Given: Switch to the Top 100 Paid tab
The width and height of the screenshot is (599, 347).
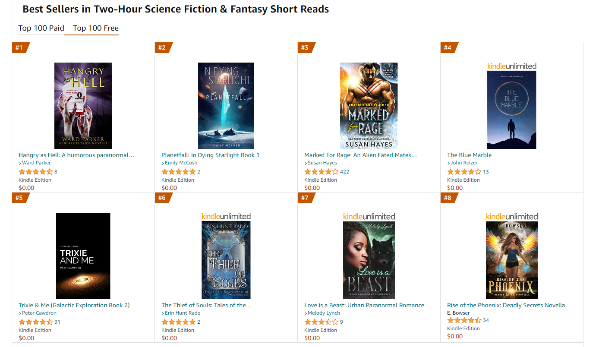Looking at the screenshot, I should [x=41, y=28].
